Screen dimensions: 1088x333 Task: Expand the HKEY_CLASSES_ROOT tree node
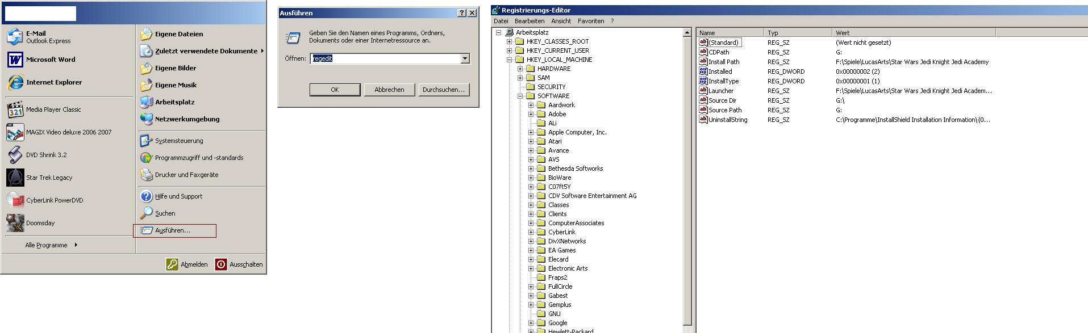click(x=510, y=41)
